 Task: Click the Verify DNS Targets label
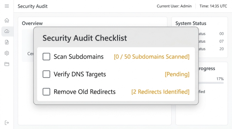point(80,74)
